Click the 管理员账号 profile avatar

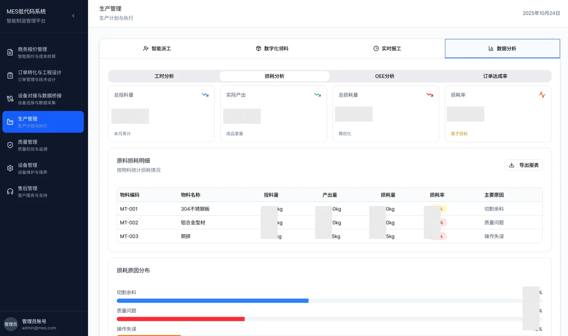coord(11,324)
